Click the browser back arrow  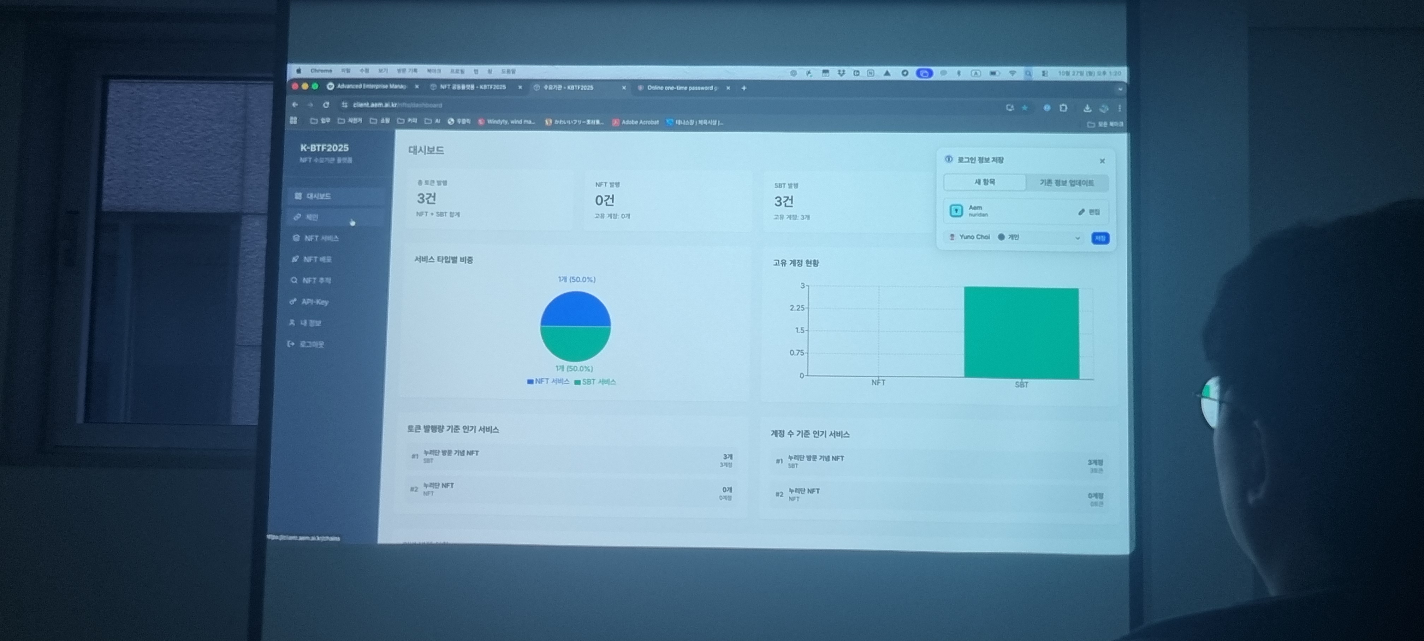(295, 104)
